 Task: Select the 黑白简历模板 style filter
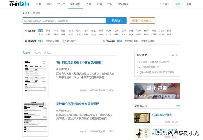52,41
